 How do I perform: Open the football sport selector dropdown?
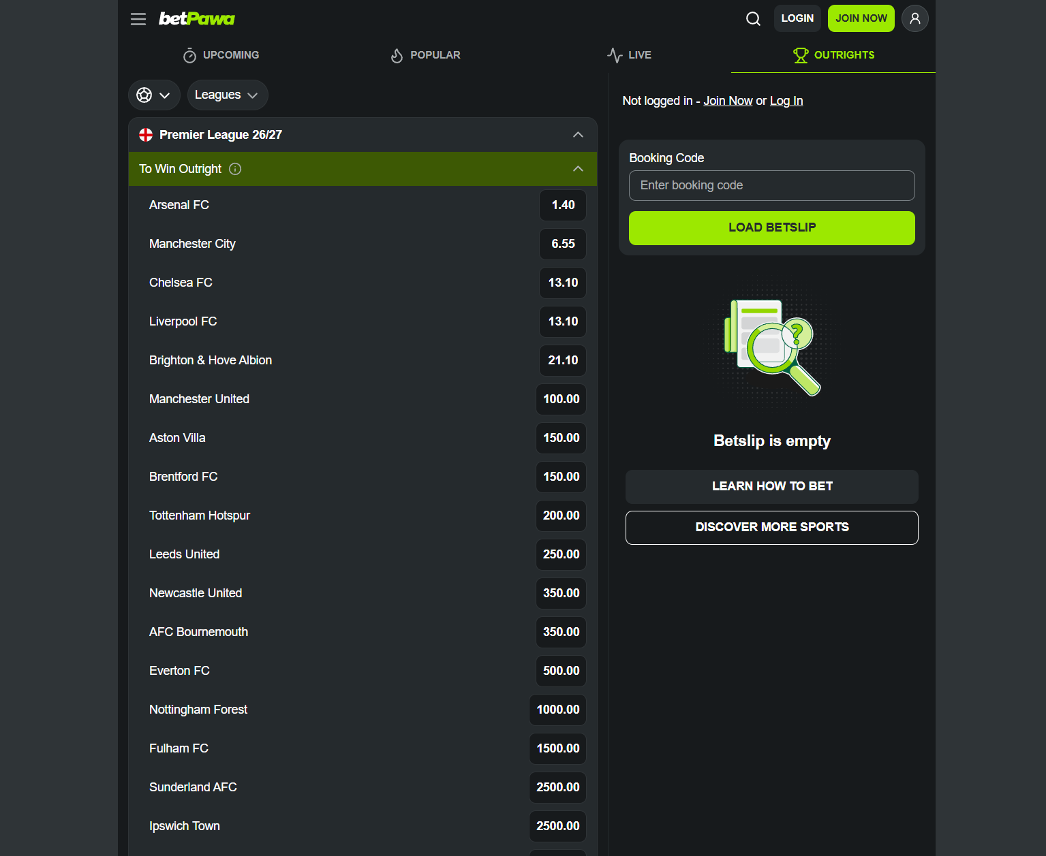tap(154, 95)
